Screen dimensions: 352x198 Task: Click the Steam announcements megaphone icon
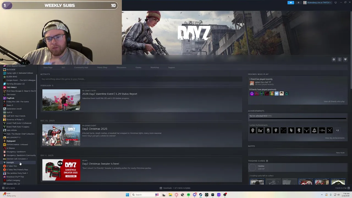291,2
